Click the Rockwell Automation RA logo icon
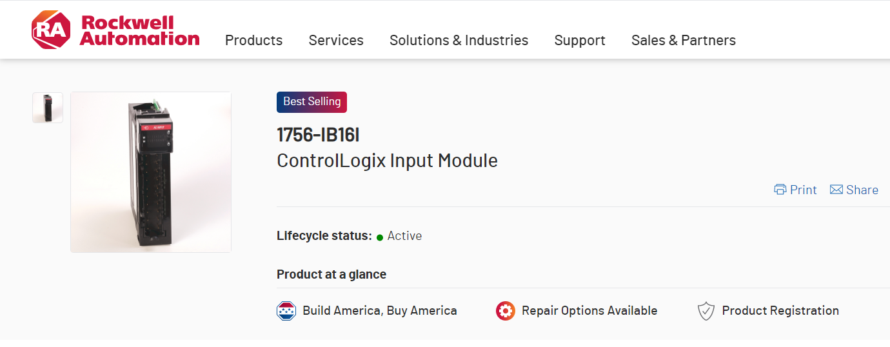Viewport: 890px width, 347px height. click(x=50, y=30)
